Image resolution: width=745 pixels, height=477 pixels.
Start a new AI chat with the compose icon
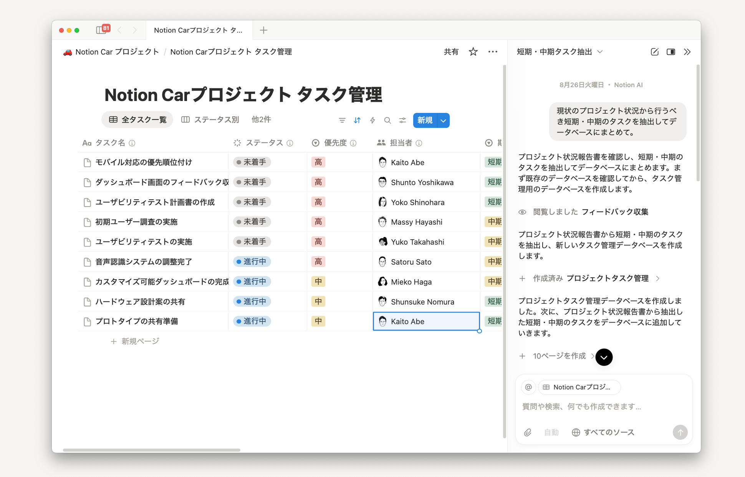pyautogui.click(x=654, y=51)
